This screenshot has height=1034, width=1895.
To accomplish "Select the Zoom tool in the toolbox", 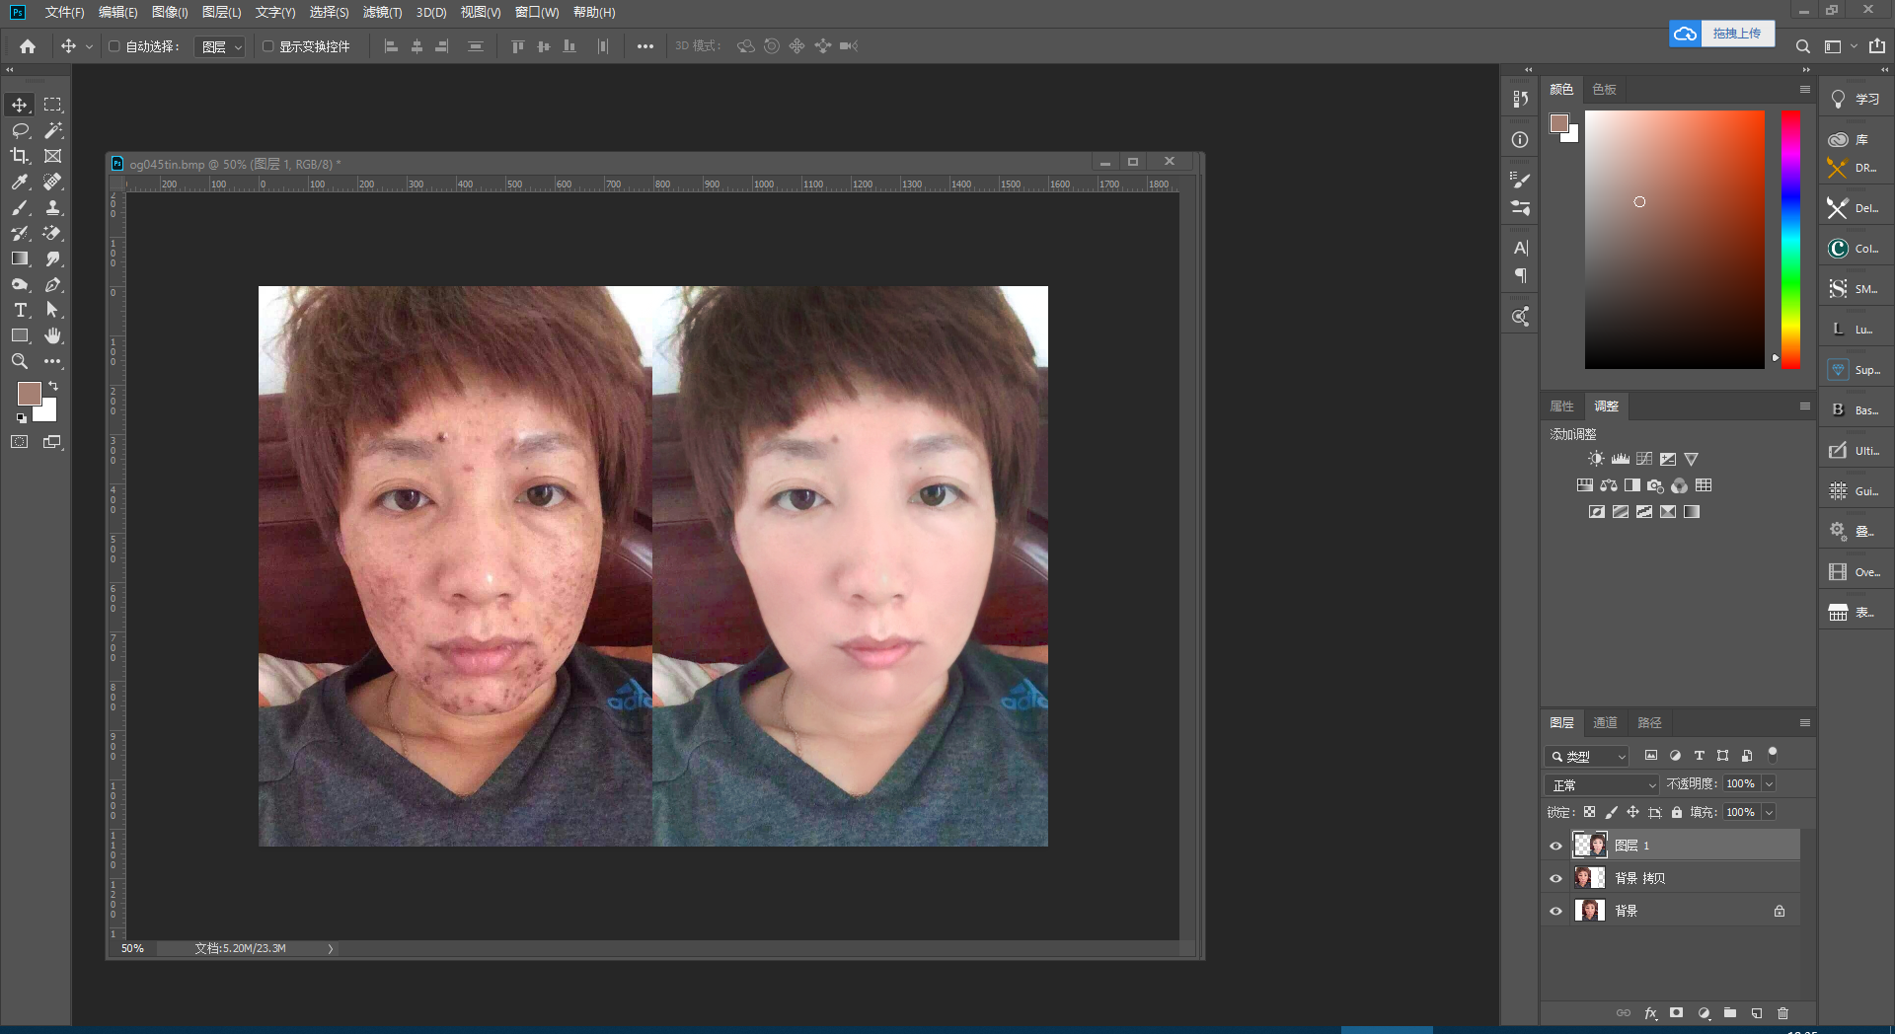I will click(x=20, y=361).
